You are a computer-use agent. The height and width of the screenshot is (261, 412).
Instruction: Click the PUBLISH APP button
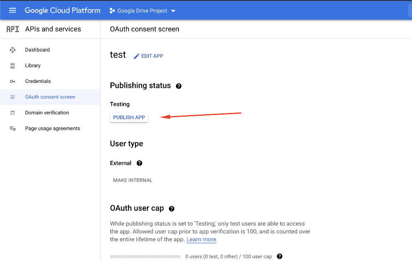pos(129,118)
